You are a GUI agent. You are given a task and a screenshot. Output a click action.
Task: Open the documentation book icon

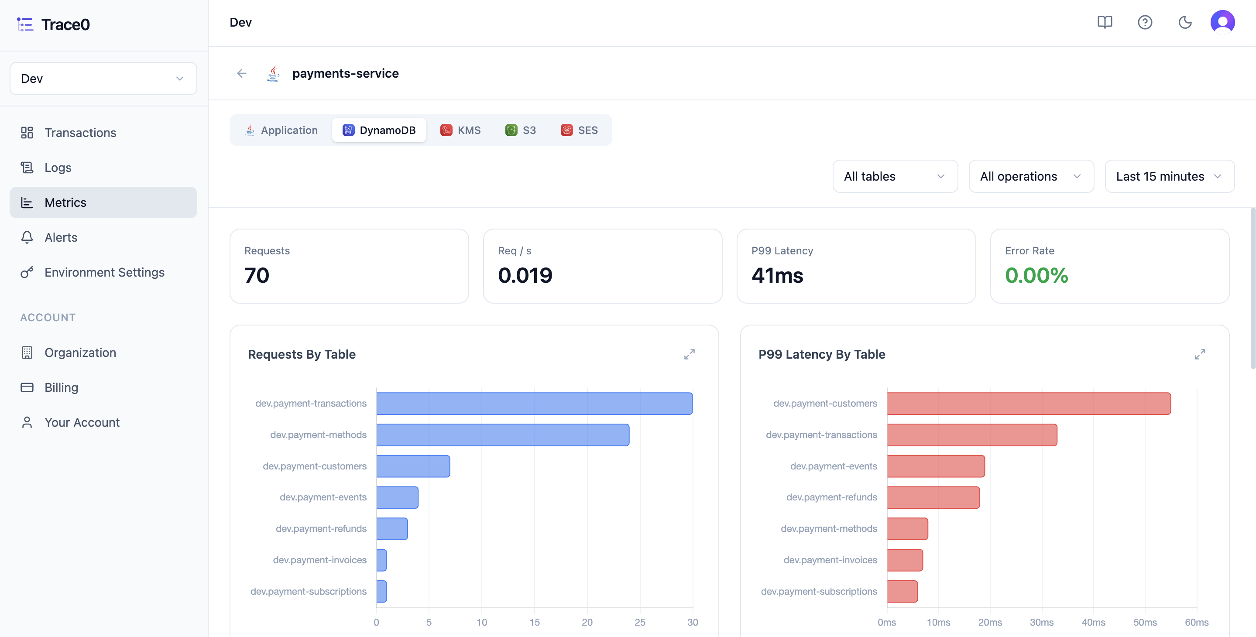click(1105, 22)
